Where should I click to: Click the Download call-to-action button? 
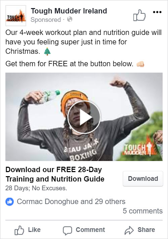143,178
